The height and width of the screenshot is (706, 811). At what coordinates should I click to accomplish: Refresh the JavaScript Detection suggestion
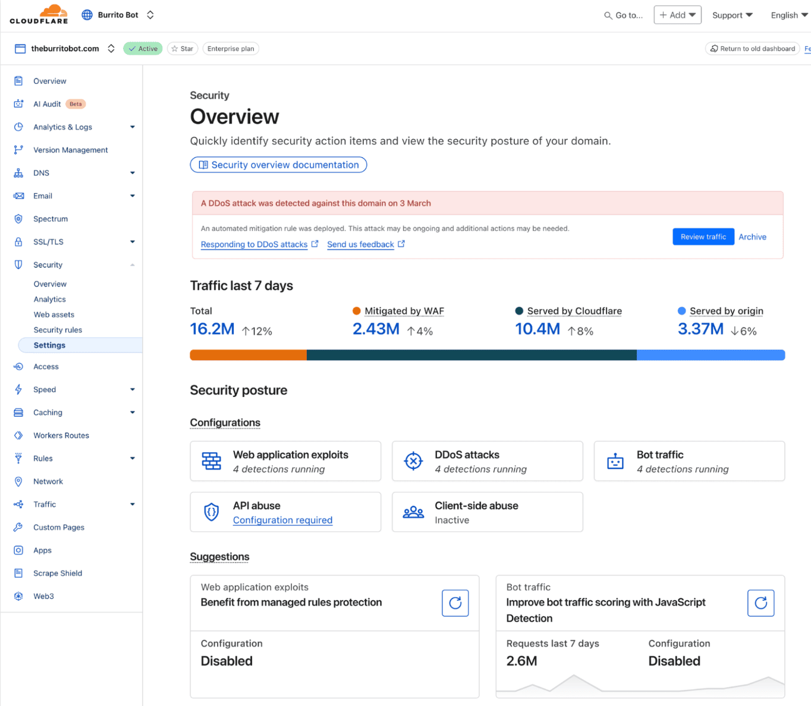(x=760, y=603)
